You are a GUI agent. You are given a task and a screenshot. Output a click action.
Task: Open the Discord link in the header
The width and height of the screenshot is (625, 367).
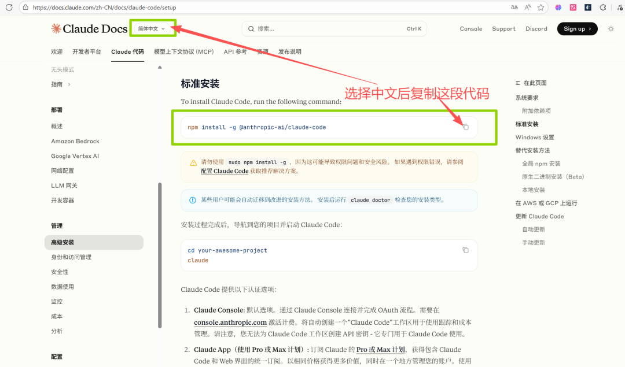click(536, 29)
